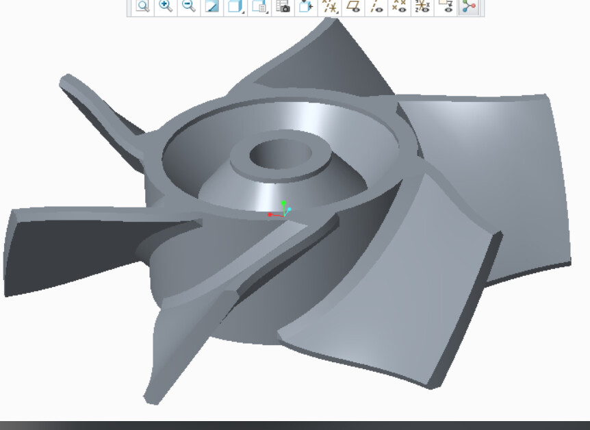Open the Display Style dropdown

235,6
